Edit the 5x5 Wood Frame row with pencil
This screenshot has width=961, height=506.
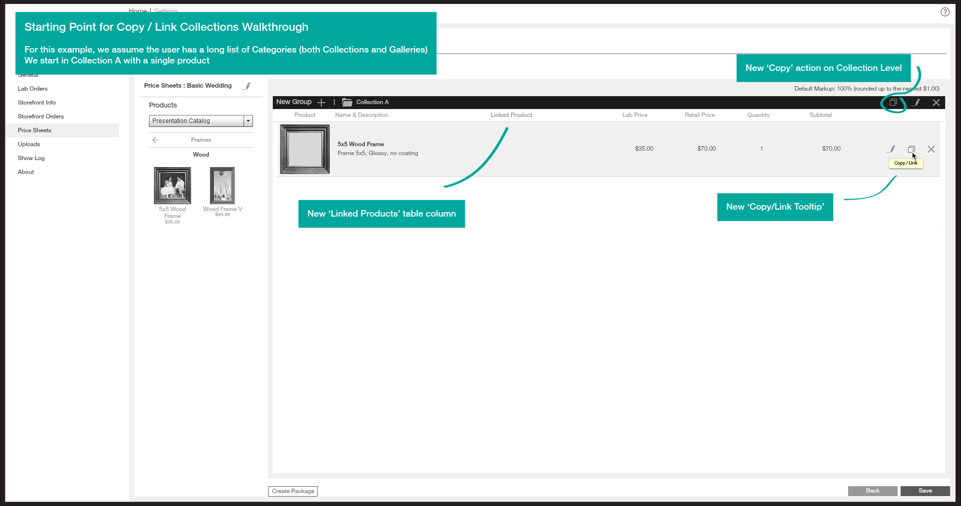[x=892, y=149]
